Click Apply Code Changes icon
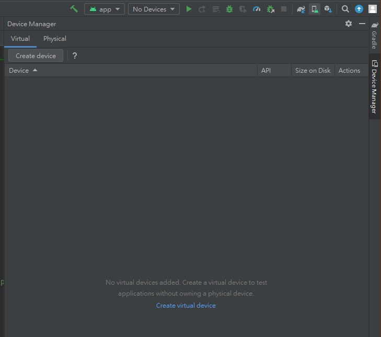The width and height of the screenshot is (381, 337). click(x=216, y=9)
